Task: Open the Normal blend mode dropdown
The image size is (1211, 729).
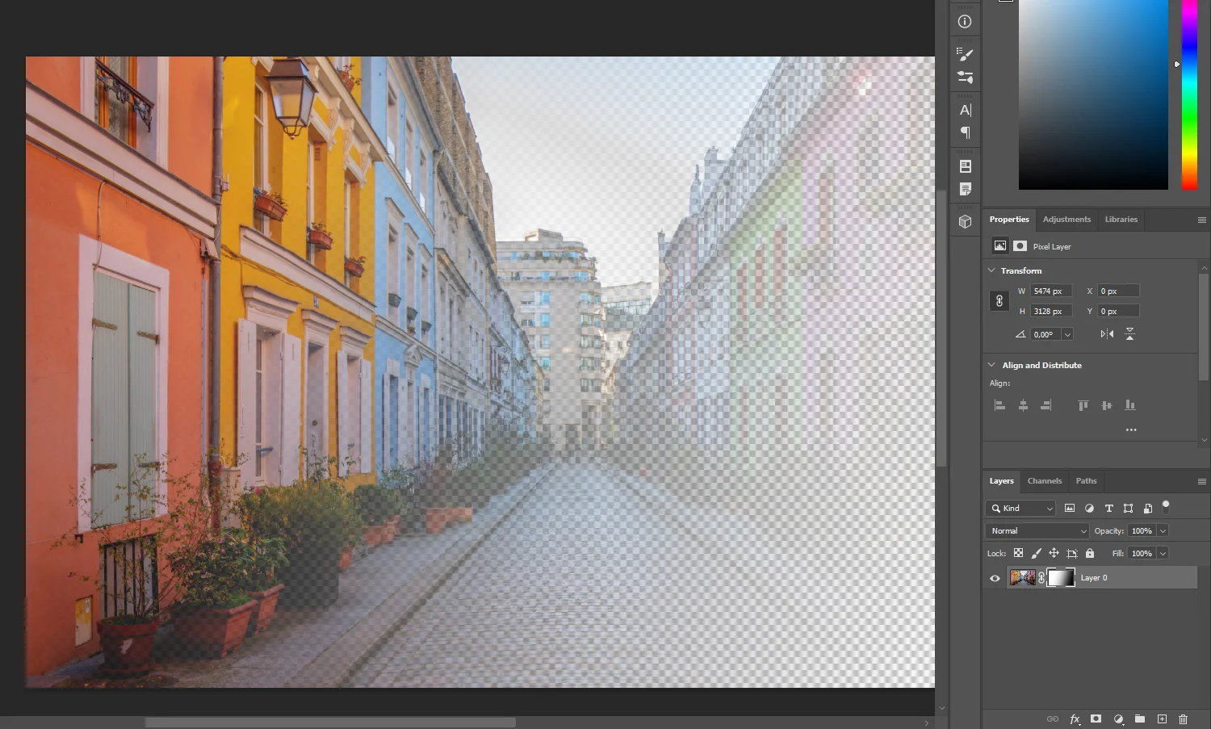Action: point(1037,530)
